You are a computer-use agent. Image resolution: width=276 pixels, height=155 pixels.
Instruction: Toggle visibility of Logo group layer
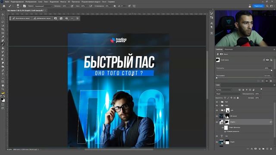[x=217, y=105]
